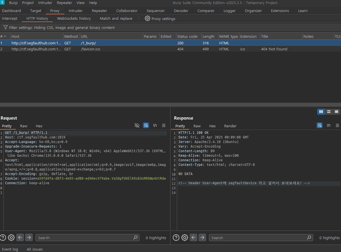
Task: Open search settings gear below Response
Action: tap(185, 237)
